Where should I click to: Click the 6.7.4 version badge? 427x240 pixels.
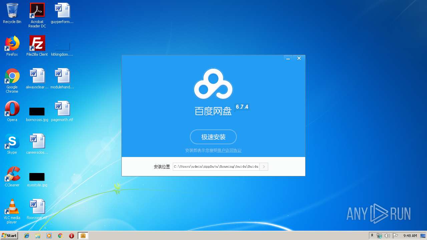pyautogui.click(x=242, y=107)
